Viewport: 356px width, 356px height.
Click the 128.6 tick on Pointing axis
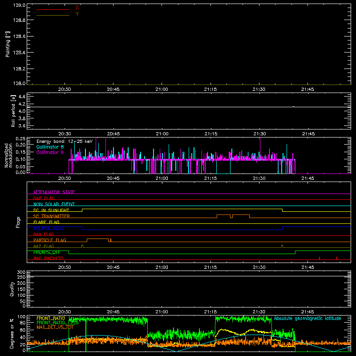tap(19, 36)
